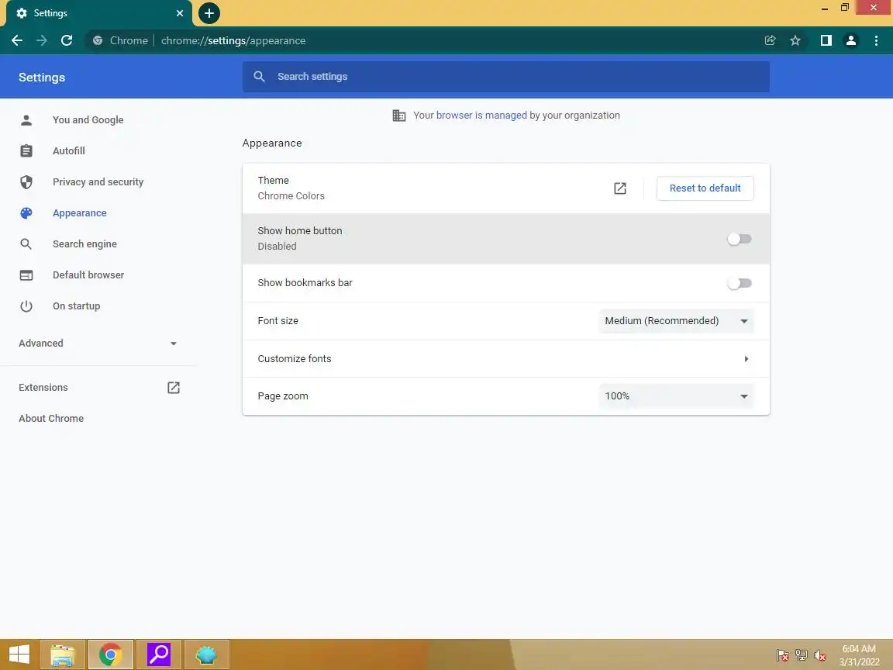893x670 pixels.
Task: Click the browser back arrow
Action: [17, 40]
